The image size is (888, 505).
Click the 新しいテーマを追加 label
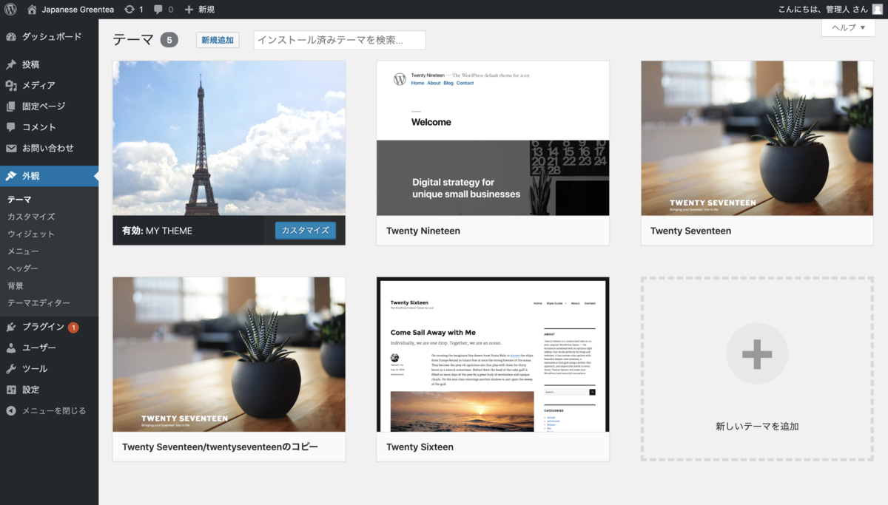pyautogui.click(x=757, y=427)
